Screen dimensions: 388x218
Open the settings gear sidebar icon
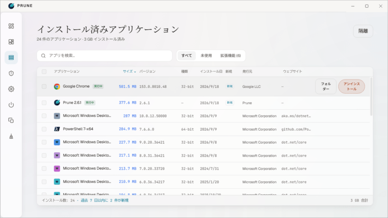pos(11,89)
